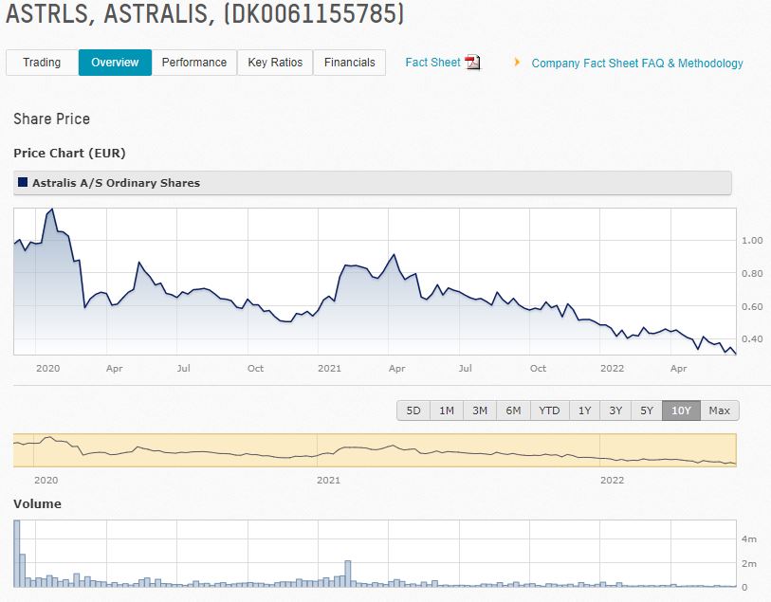
Task: Click a volume bar in the Volume chart
Action: 346,574
